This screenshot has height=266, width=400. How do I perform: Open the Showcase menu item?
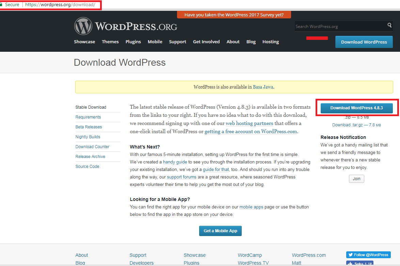pyautogui.click(x=84, y=42)
